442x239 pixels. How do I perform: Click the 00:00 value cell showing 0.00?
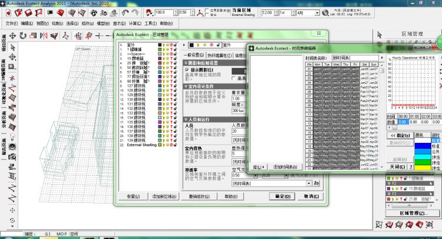point(403,122)
